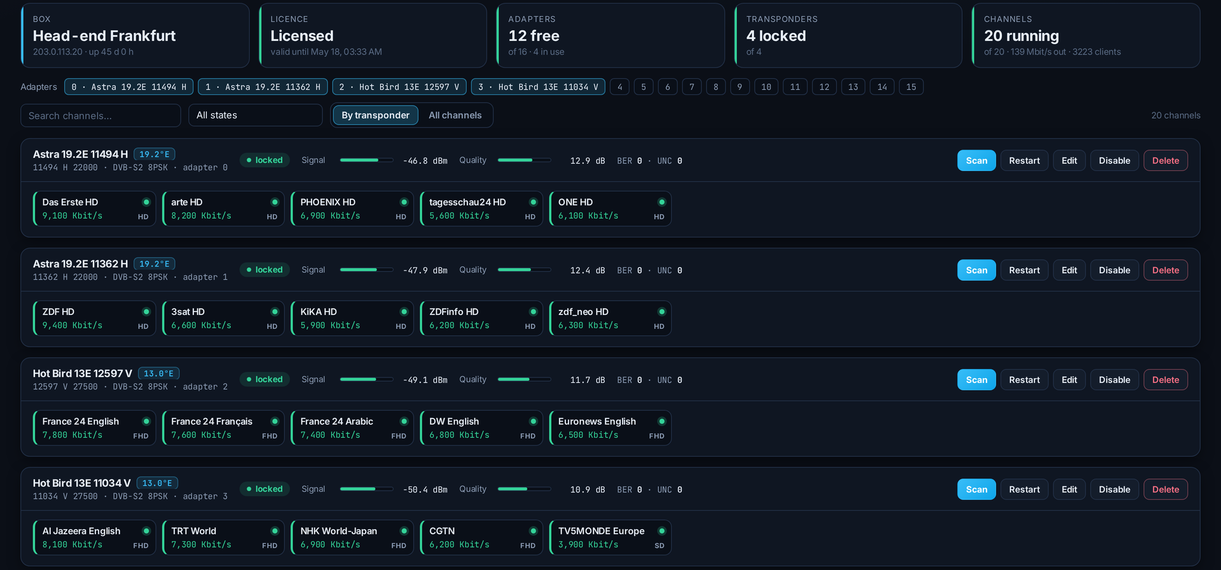This screenshot has height=570, width=1221.
Task: Click the status dot on CGTN card
Action: [533, 531]
